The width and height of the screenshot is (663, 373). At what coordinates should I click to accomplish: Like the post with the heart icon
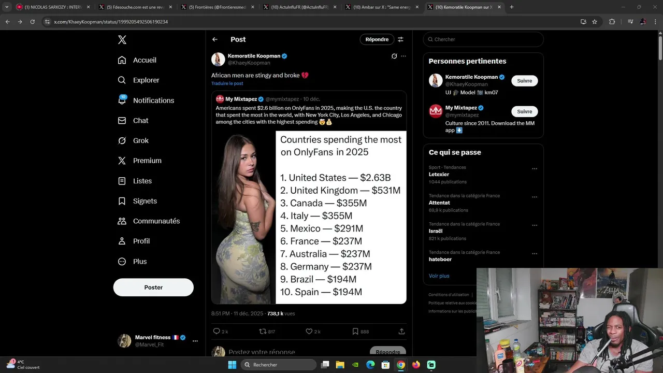pos(313,332)
